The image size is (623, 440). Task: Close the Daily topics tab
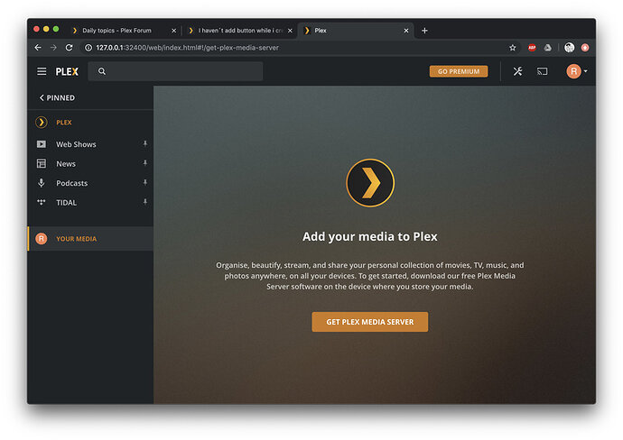pyautogui.click(x=173, y=31)
